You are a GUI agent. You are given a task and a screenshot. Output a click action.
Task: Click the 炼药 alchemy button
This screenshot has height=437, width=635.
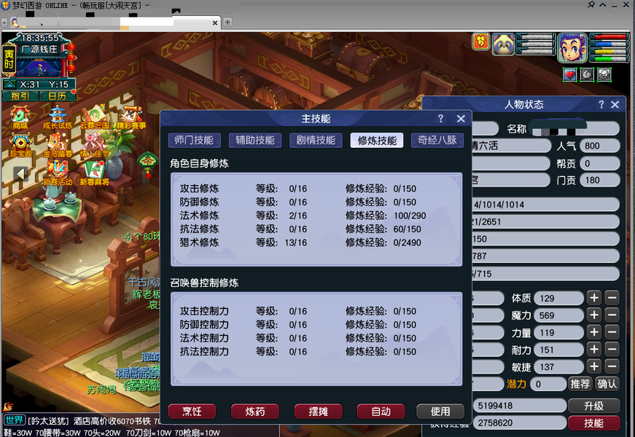pyautogui.click(x=255, y=412)
